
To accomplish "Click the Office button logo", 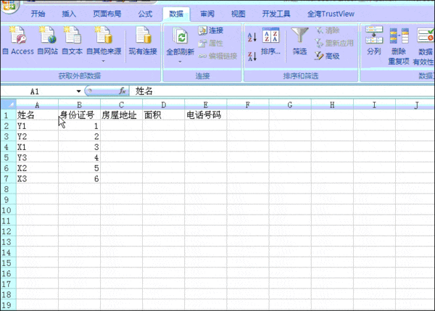I will tap(9, 5).
